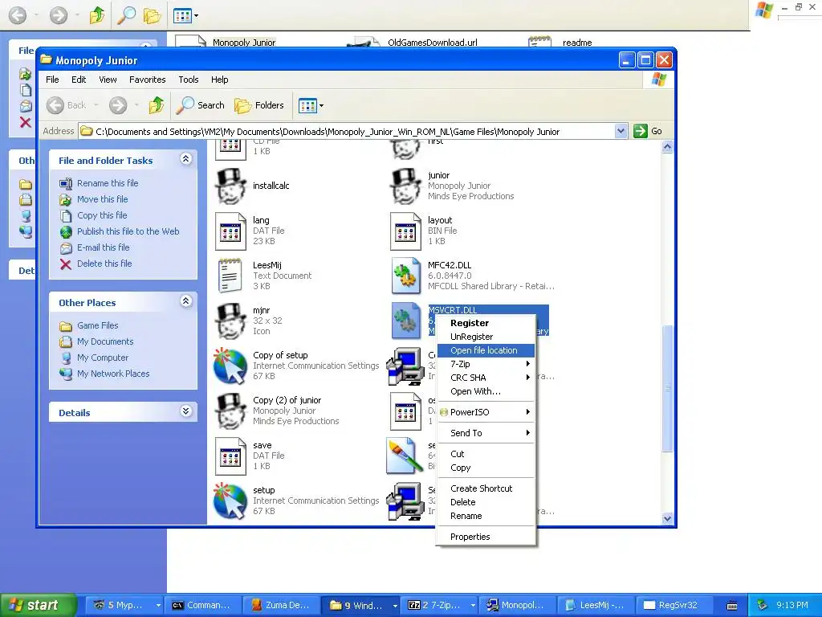
Task: Expand the PowerISO submenu
Action: tap(486, 412)
